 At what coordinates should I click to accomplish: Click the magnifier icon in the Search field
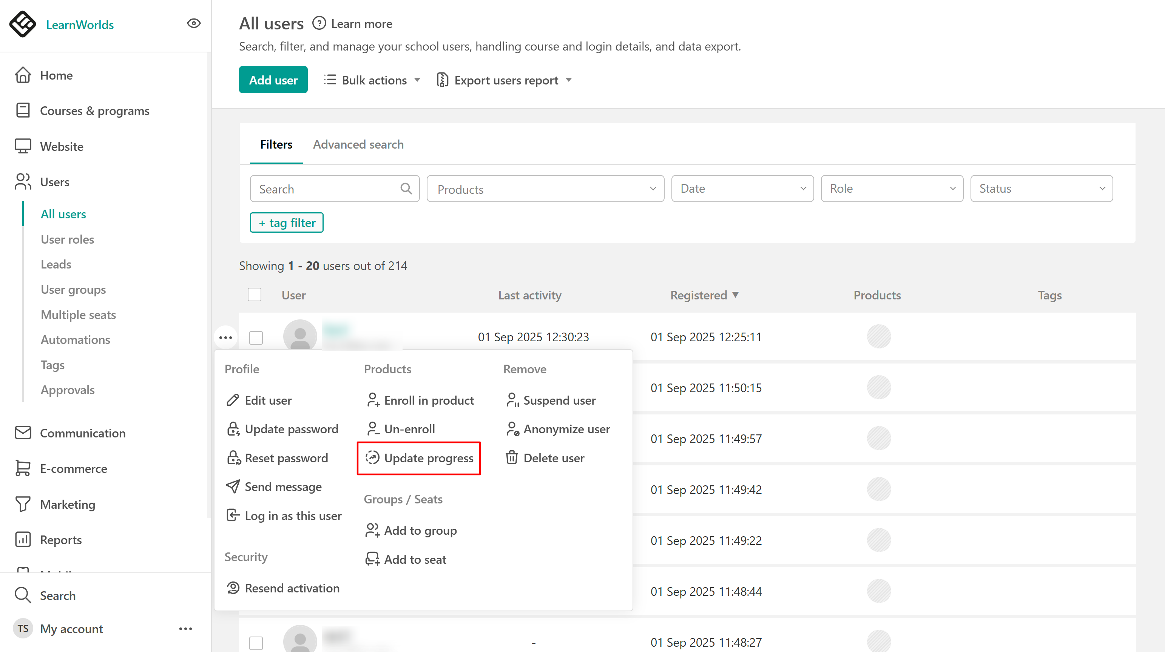coord(406,189)
